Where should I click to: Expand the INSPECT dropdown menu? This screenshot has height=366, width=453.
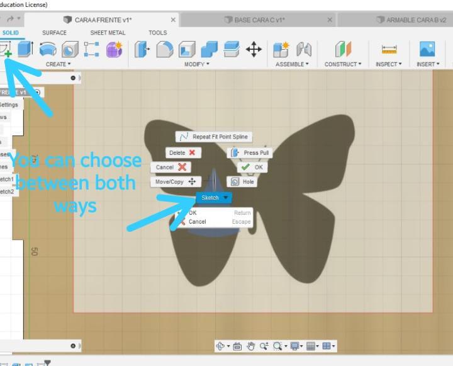pos(389,64)
